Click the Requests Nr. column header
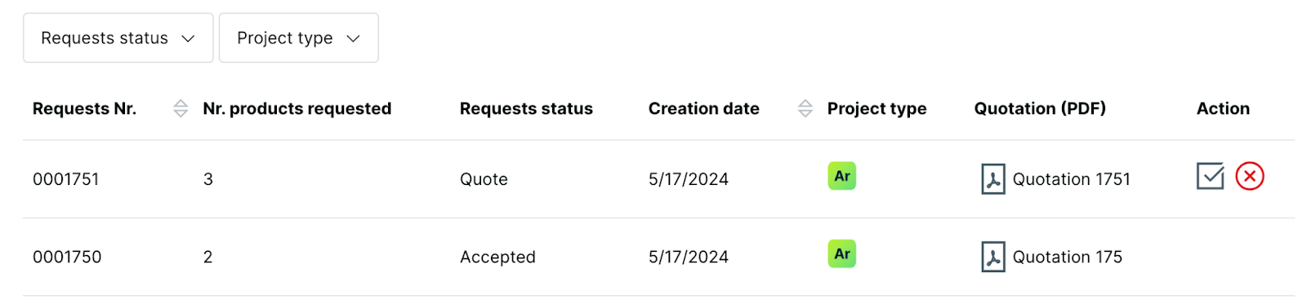The width and height of the screenshot is (1307, 304). (x=84, y=108)
